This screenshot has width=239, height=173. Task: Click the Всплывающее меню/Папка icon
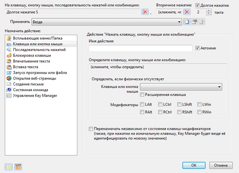[9, 38]
